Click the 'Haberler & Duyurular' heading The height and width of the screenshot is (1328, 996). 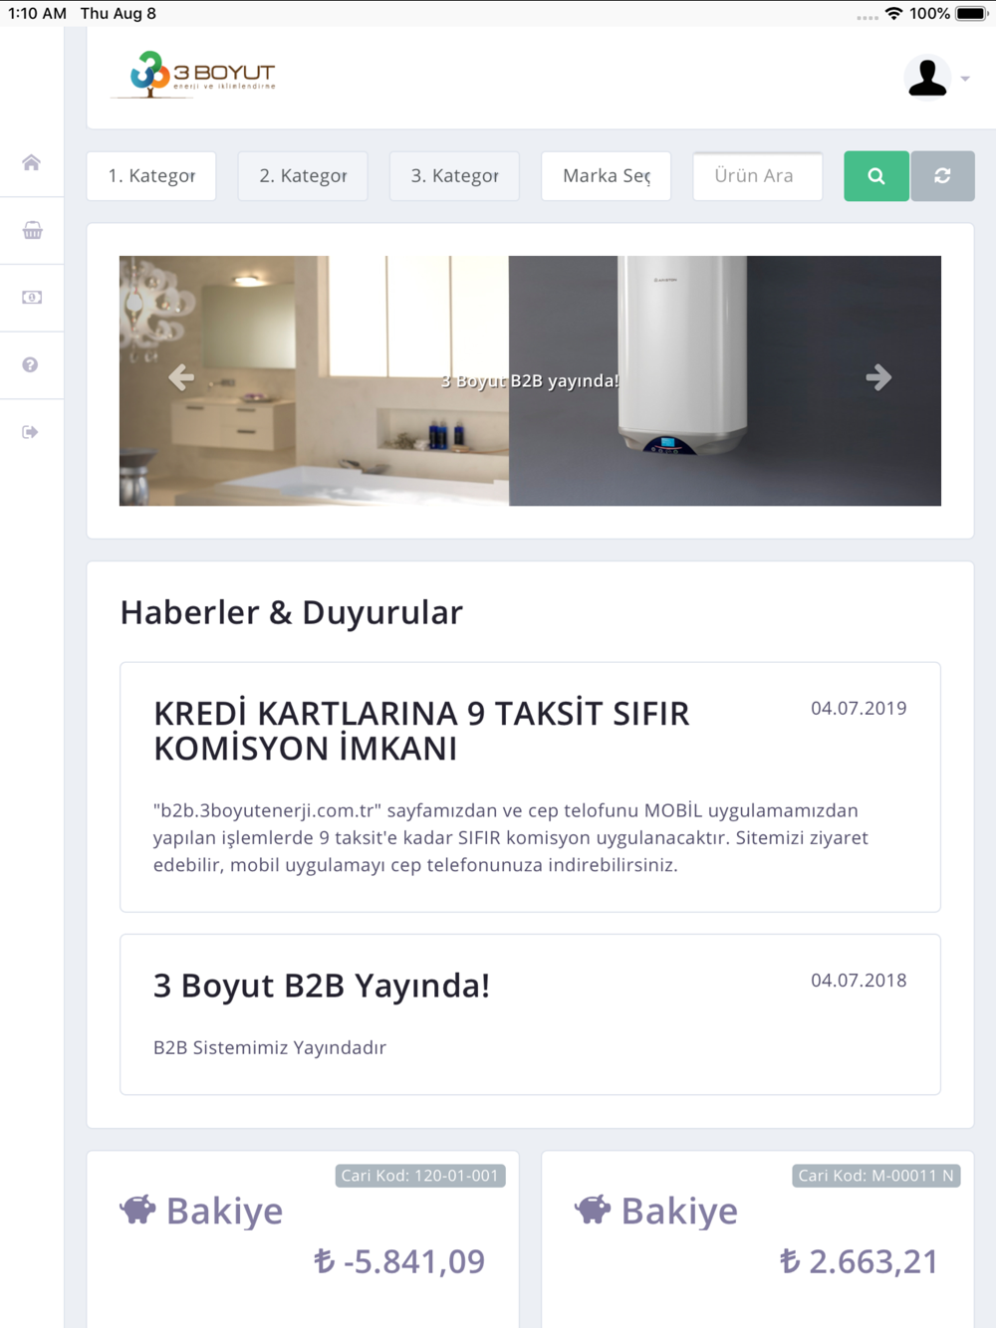pos(292,612)
